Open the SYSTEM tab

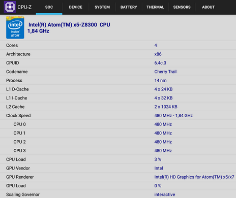click(x=102, y=7)
